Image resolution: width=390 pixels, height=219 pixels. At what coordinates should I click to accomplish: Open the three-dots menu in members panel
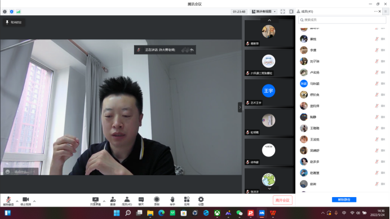(x=375, y=11)
